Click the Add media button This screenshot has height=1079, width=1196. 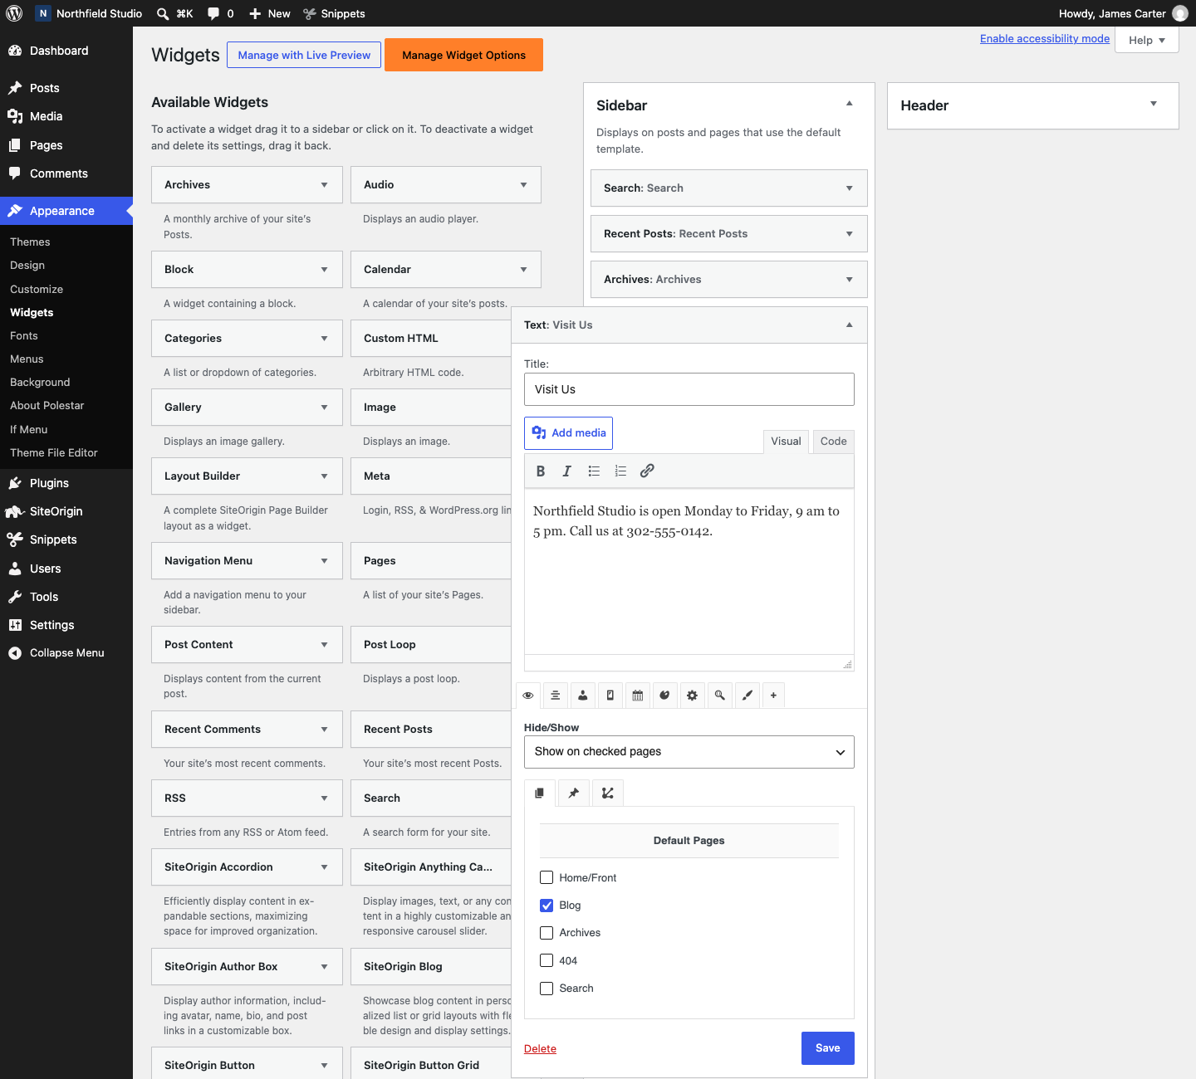coord(569,433)
